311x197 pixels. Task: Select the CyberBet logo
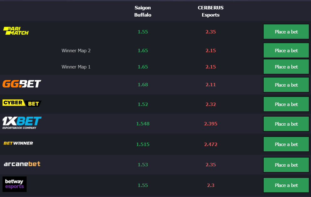click(x=22, y=103)
